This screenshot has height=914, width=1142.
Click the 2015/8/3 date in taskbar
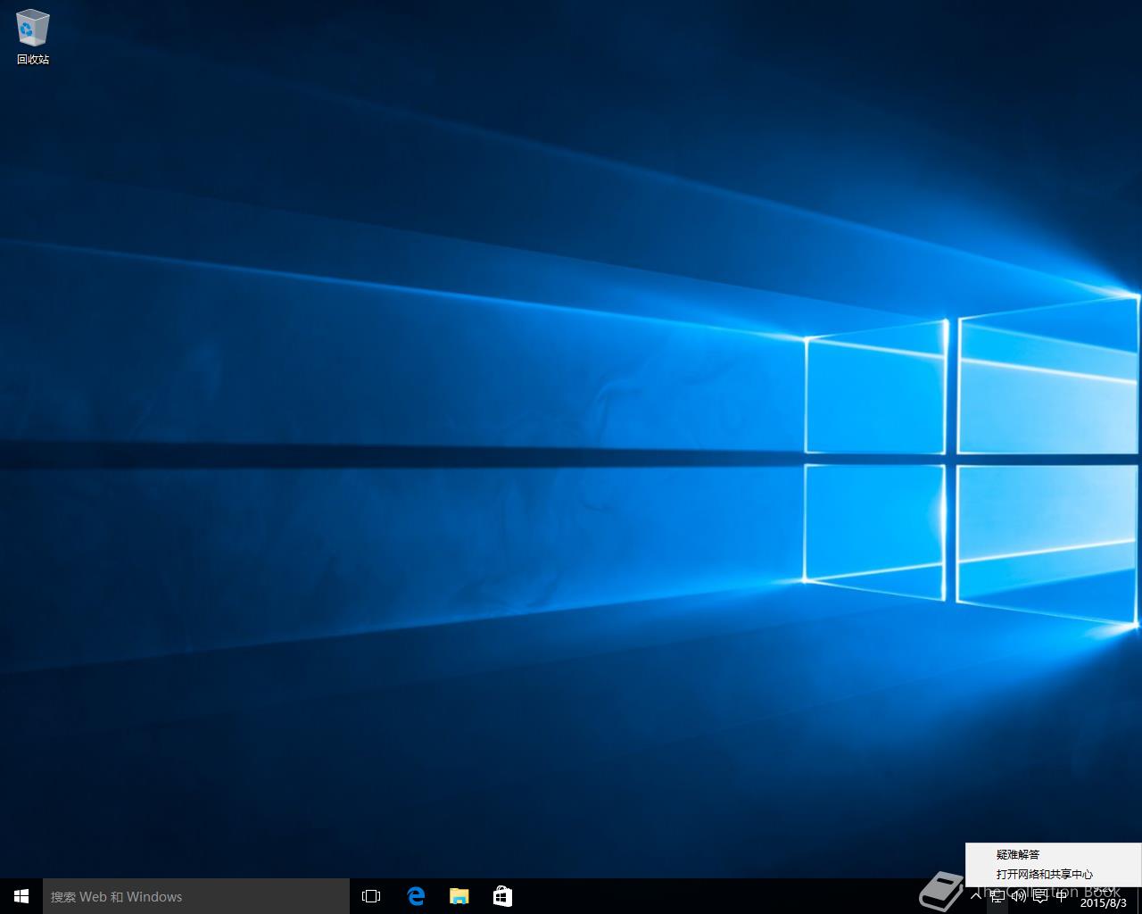tap(1104, 902)
